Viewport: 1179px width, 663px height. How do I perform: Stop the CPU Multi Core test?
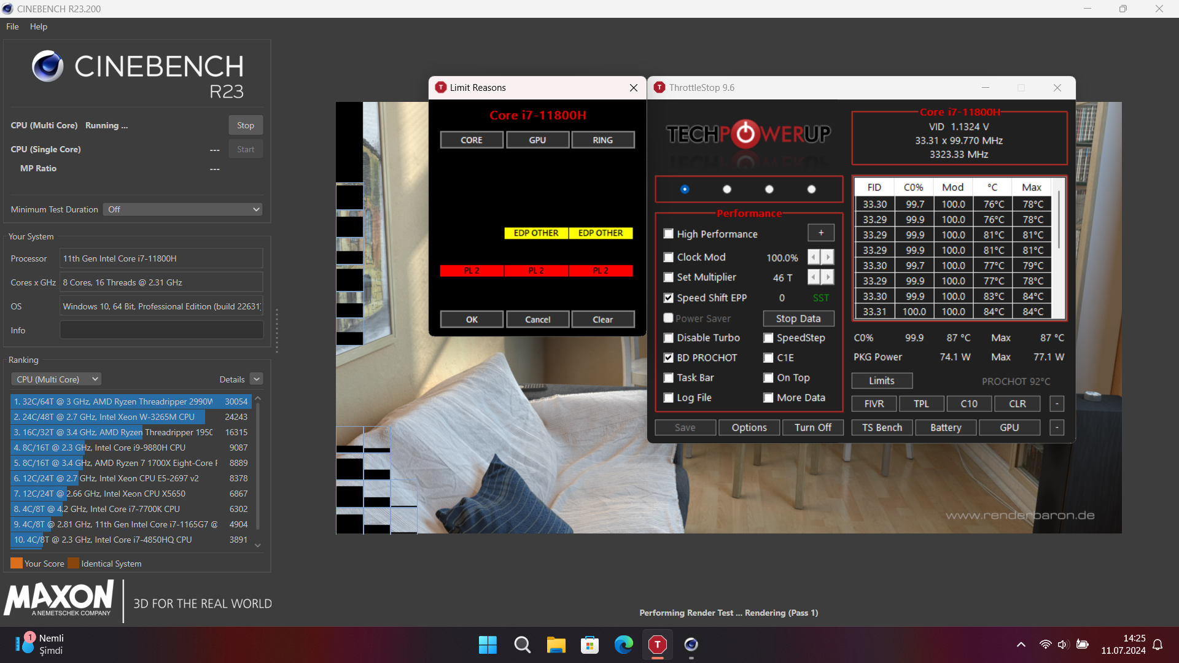point(245,125)
